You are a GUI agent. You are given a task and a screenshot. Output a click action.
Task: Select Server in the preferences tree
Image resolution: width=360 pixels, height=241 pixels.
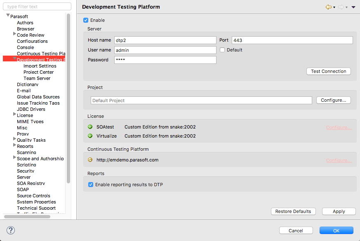24,178
